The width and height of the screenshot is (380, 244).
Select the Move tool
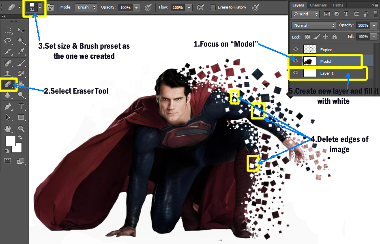pyautogui.click(x=21, y=30)
